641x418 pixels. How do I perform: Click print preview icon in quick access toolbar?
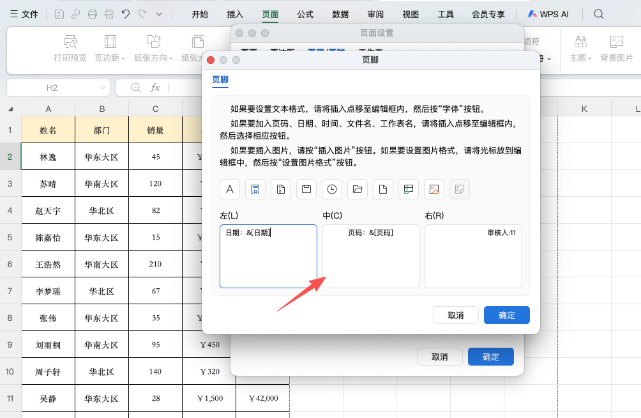(109, 14)
